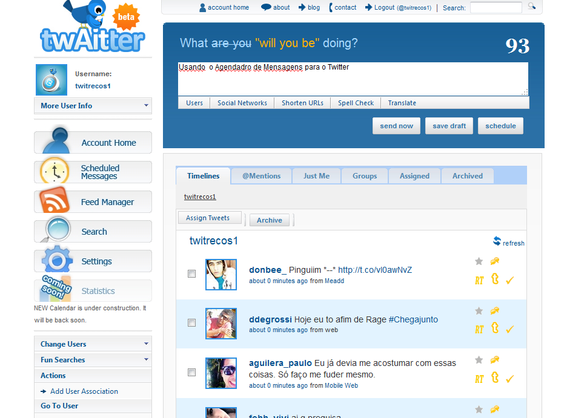Open the Archived tab
The width and height of the screenshot is (587, 418).
(467, 176)
